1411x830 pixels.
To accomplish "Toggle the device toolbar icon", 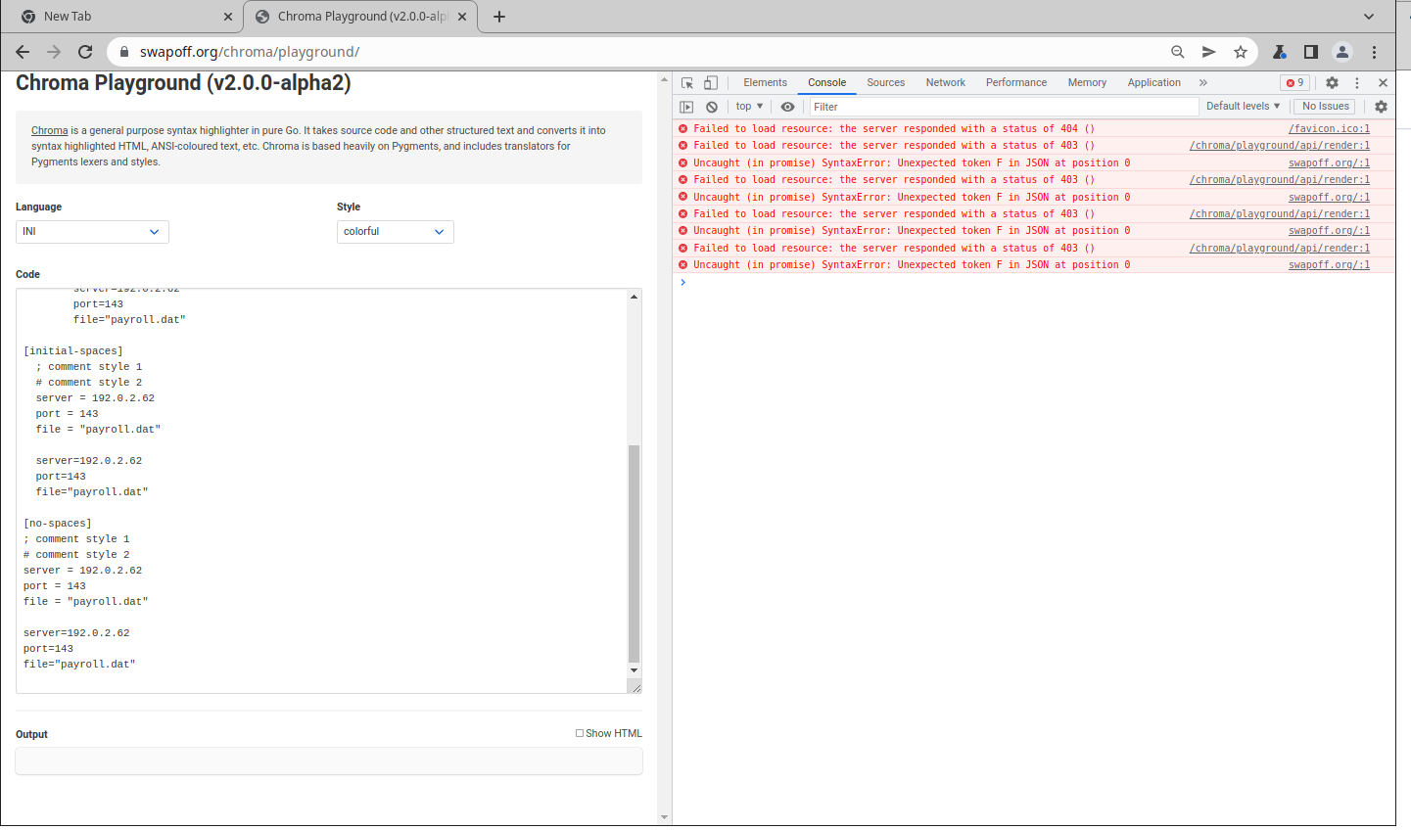I will [x=710, y=82].
